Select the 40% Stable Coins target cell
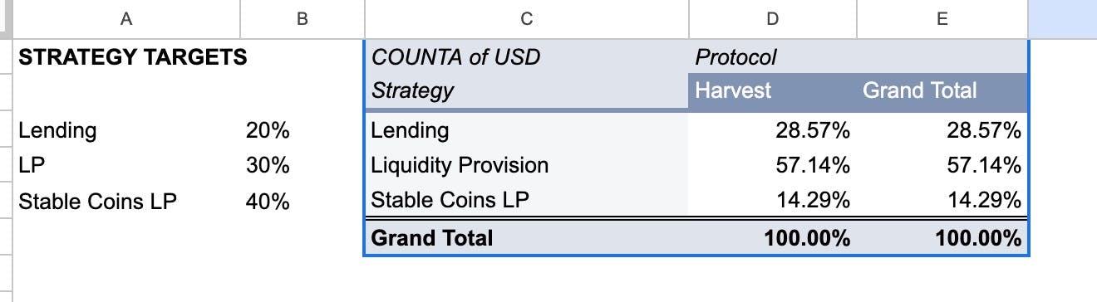1097x302 pixels. coord(303,200)
